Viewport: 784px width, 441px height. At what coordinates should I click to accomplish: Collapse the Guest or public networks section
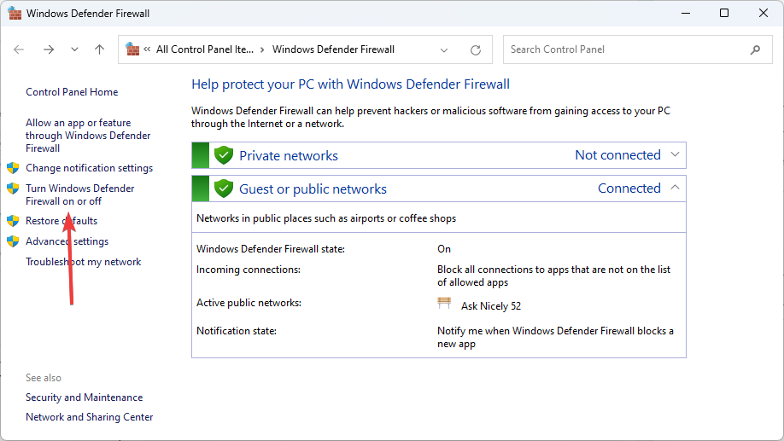tap(675, 188)
